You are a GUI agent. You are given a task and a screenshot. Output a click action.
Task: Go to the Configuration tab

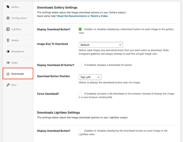(19, 18)
